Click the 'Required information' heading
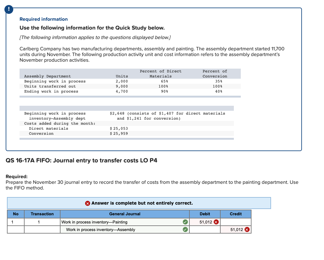This screenshot has height=260, width=324. 43,19
